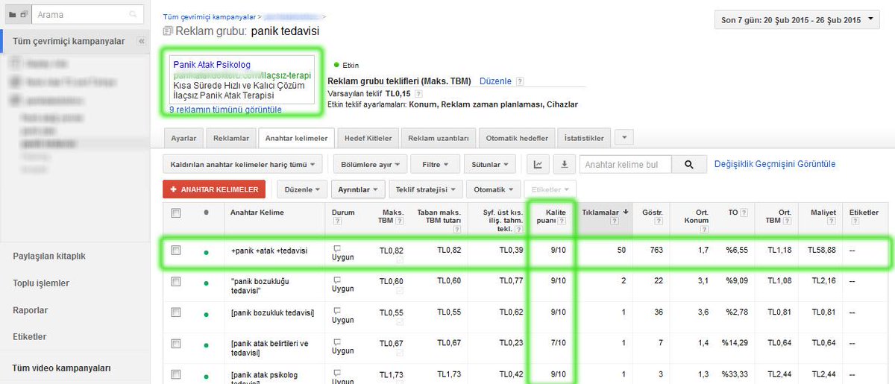This screenshot has width=895, height=384.
Task: Click 9 reklamın tümünü görüntüle link
Action: [x=226, y=110]
